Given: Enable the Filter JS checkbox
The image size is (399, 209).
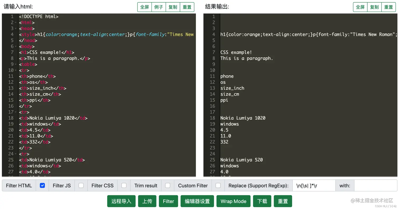Looking at the screenshot, I should point(81,186).
